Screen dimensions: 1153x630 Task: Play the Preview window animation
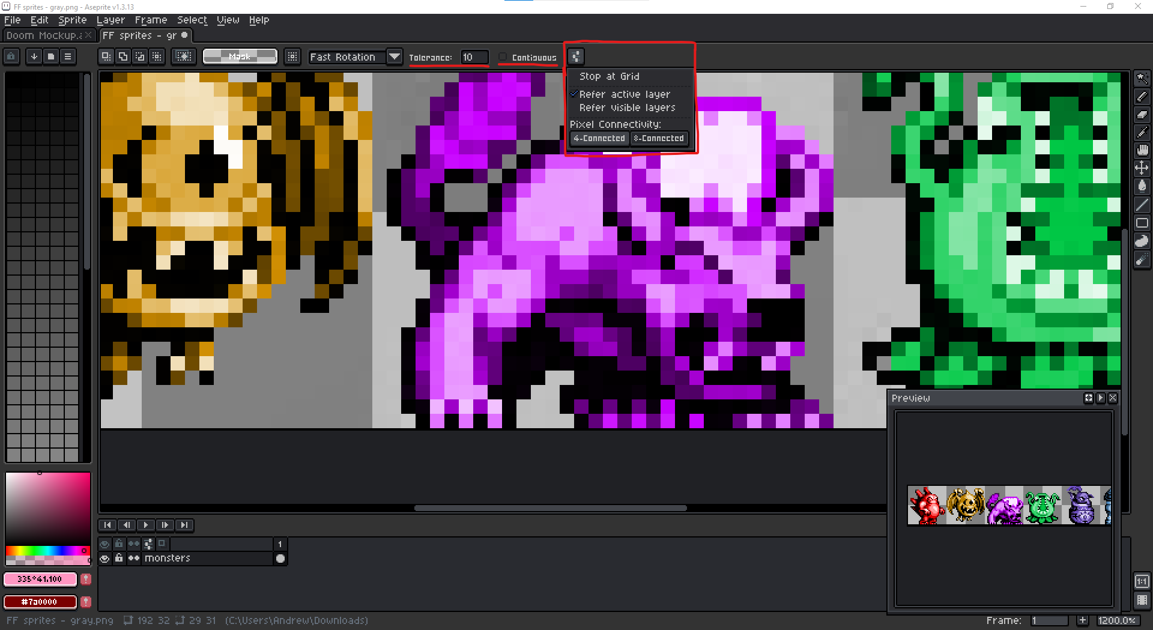pos(1101,398)
